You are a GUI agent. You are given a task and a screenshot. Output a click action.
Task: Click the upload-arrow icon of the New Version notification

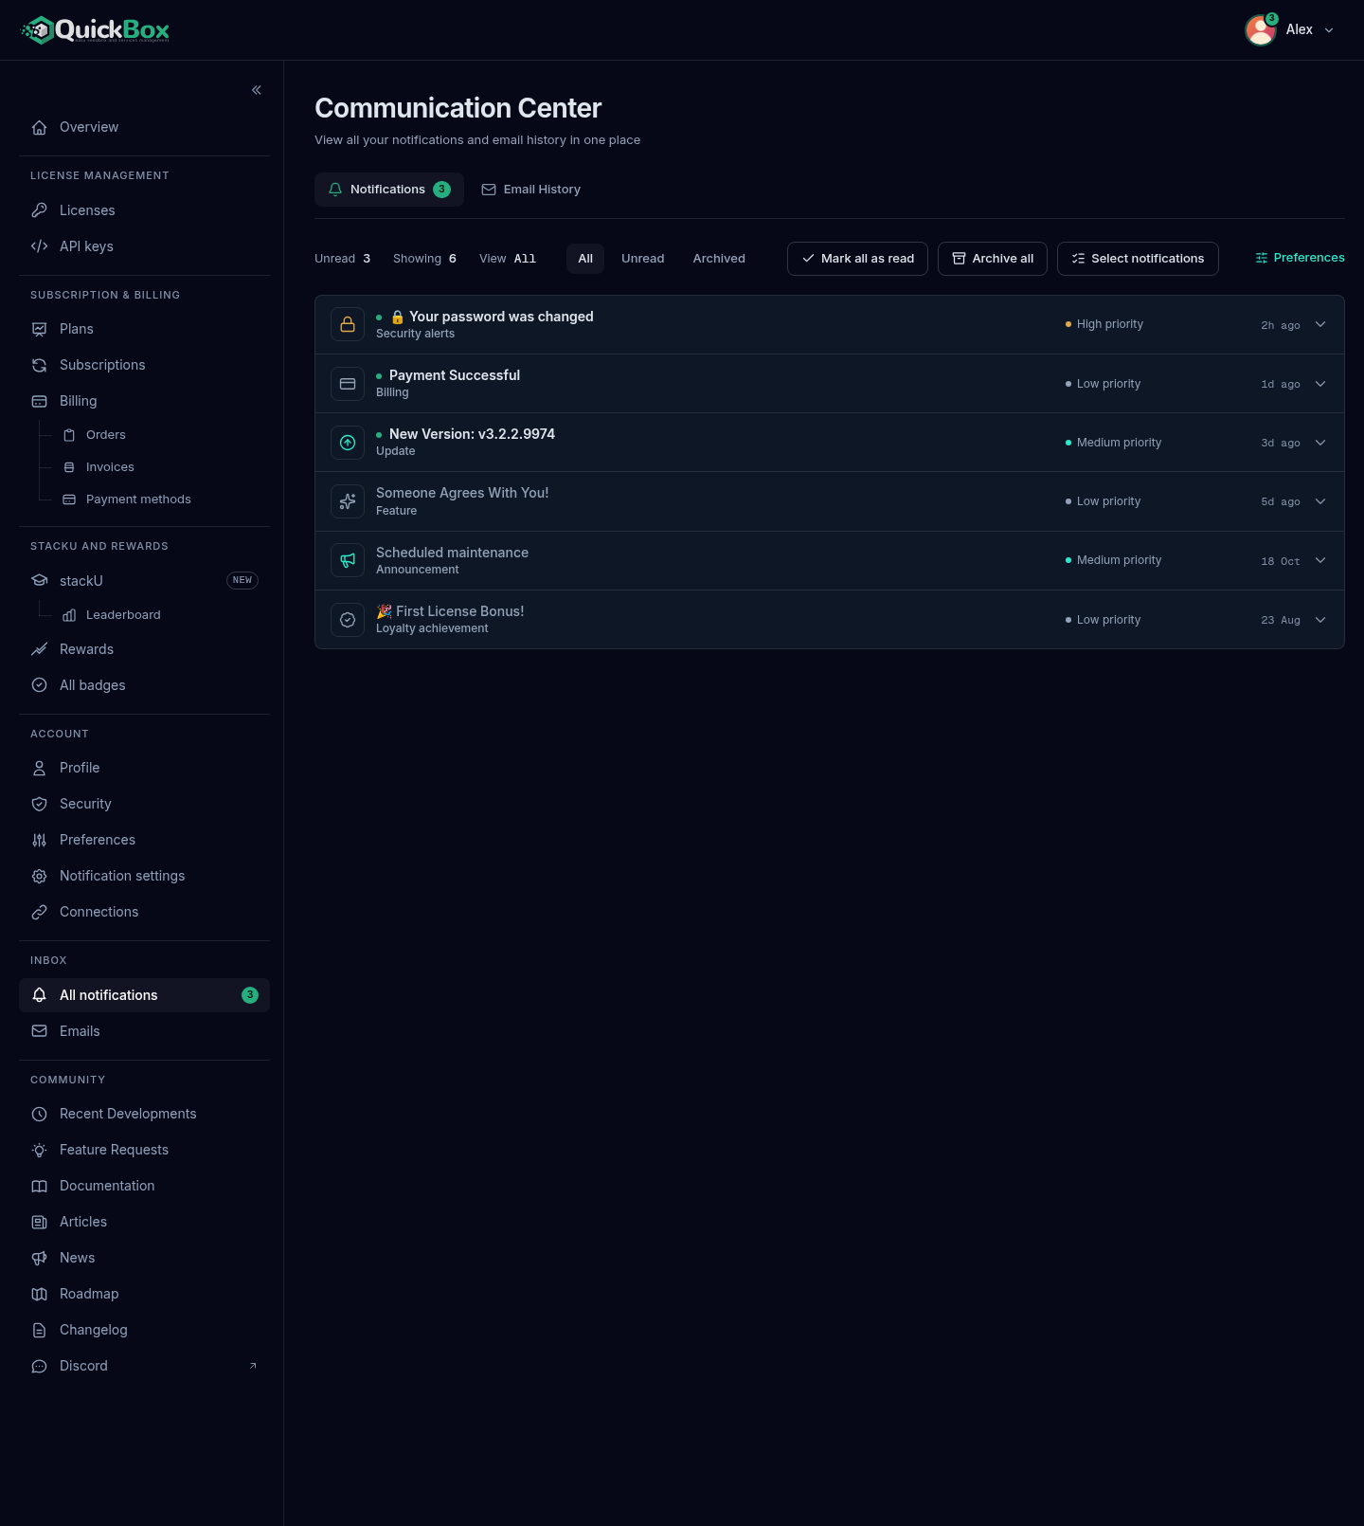click(x=348, y=443)
